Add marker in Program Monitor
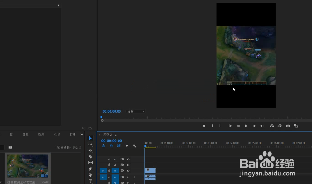 click(204, 126)
